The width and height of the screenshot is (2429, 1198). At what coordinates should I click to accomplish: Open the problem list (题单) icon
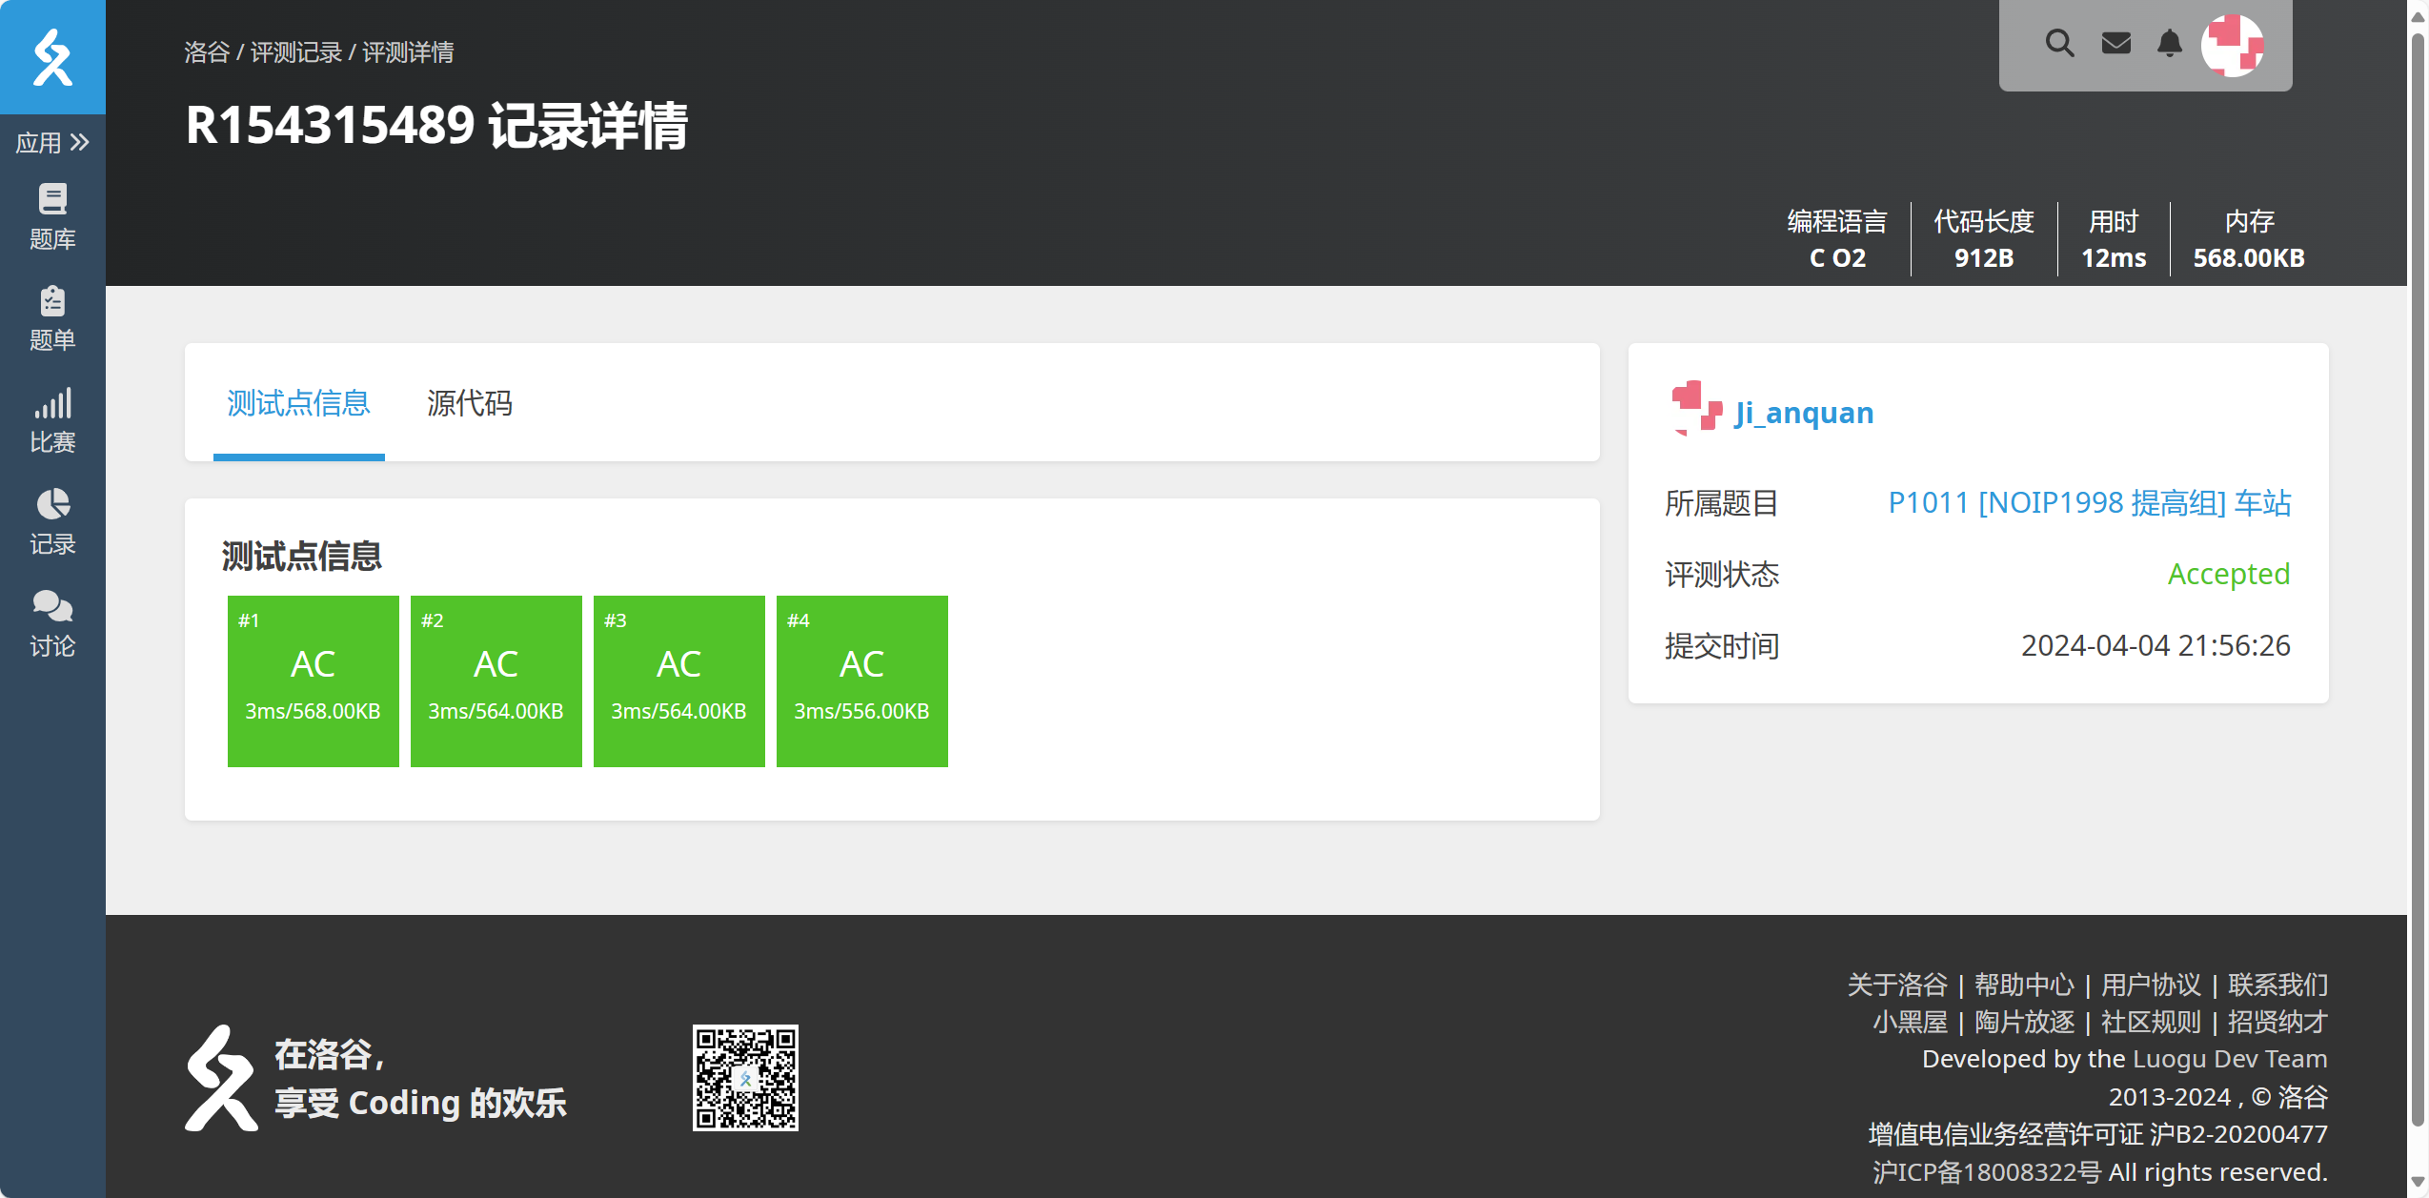(x=52, y=319)
